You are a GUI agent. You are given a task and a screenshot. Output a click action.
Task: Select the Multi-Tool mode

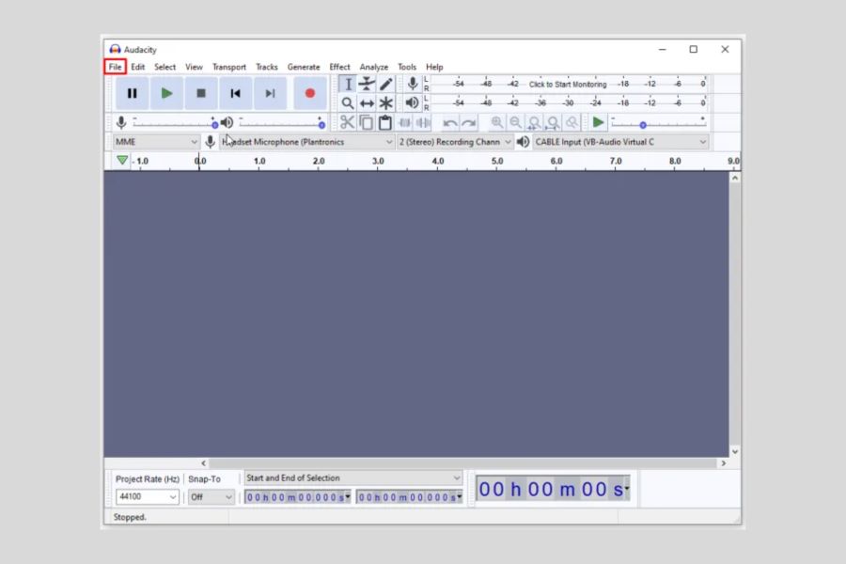[385, 102]
